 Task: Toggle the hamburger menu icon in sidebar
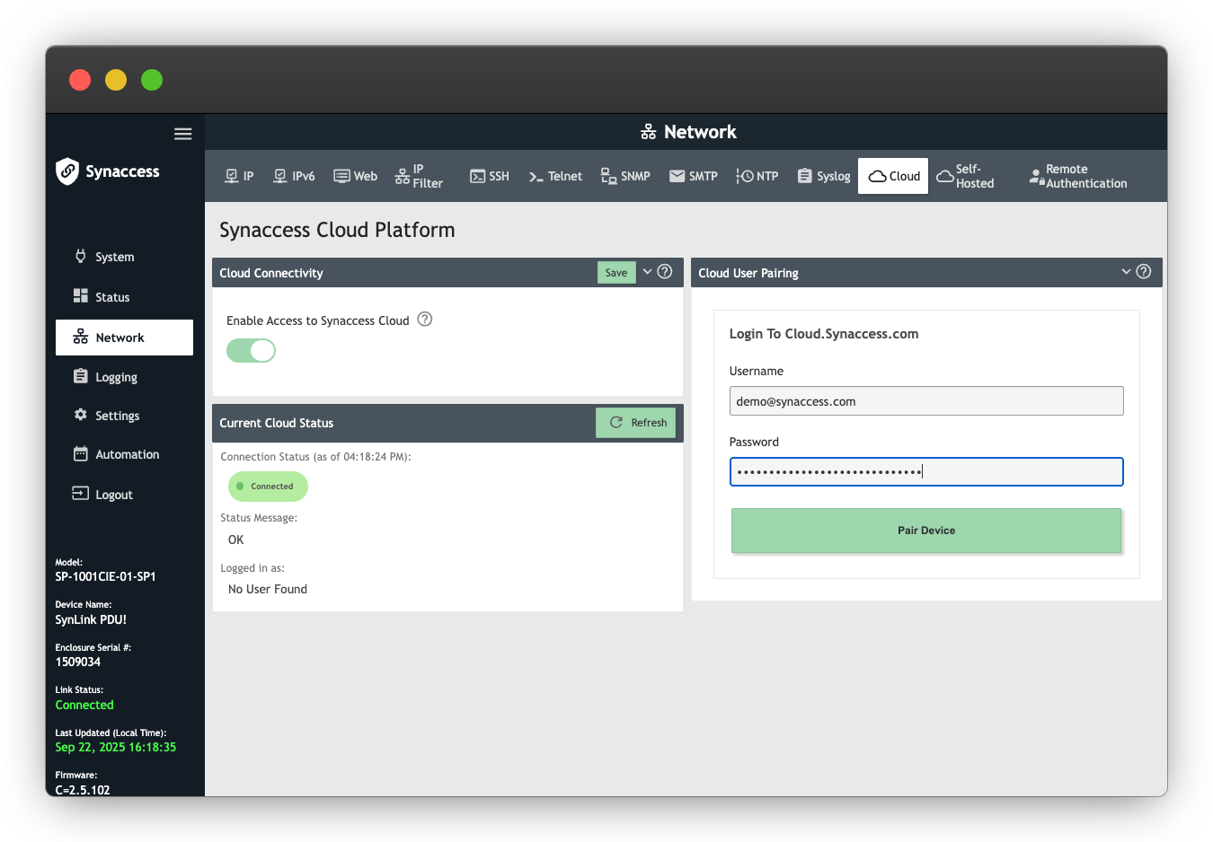(x=183, y=134)
